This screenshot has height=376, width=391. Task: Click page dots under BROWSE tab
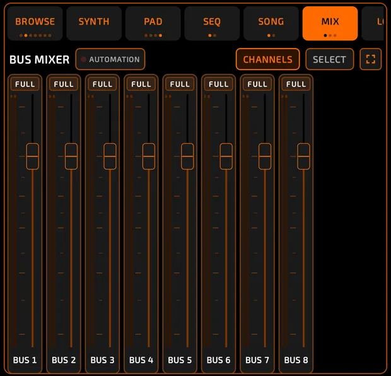pyautogui.click(x=35, y=35)
